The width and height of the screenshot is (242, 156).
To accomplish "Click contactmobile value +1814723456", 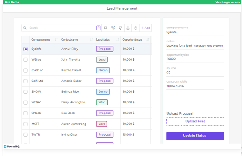I will pyautogui.click(x=175, y=86).
